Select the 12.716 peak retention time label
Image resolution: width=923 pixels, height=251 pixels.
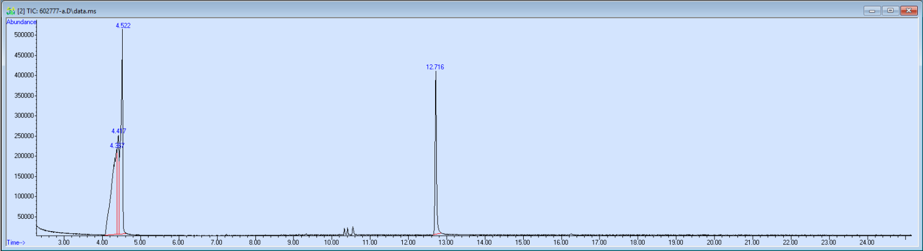tap(435, 67)
